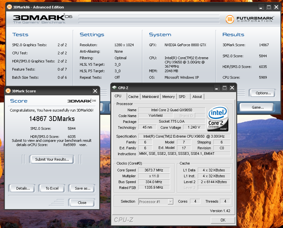Click the 3DMark Score window title icon

[x=8, y=91]
